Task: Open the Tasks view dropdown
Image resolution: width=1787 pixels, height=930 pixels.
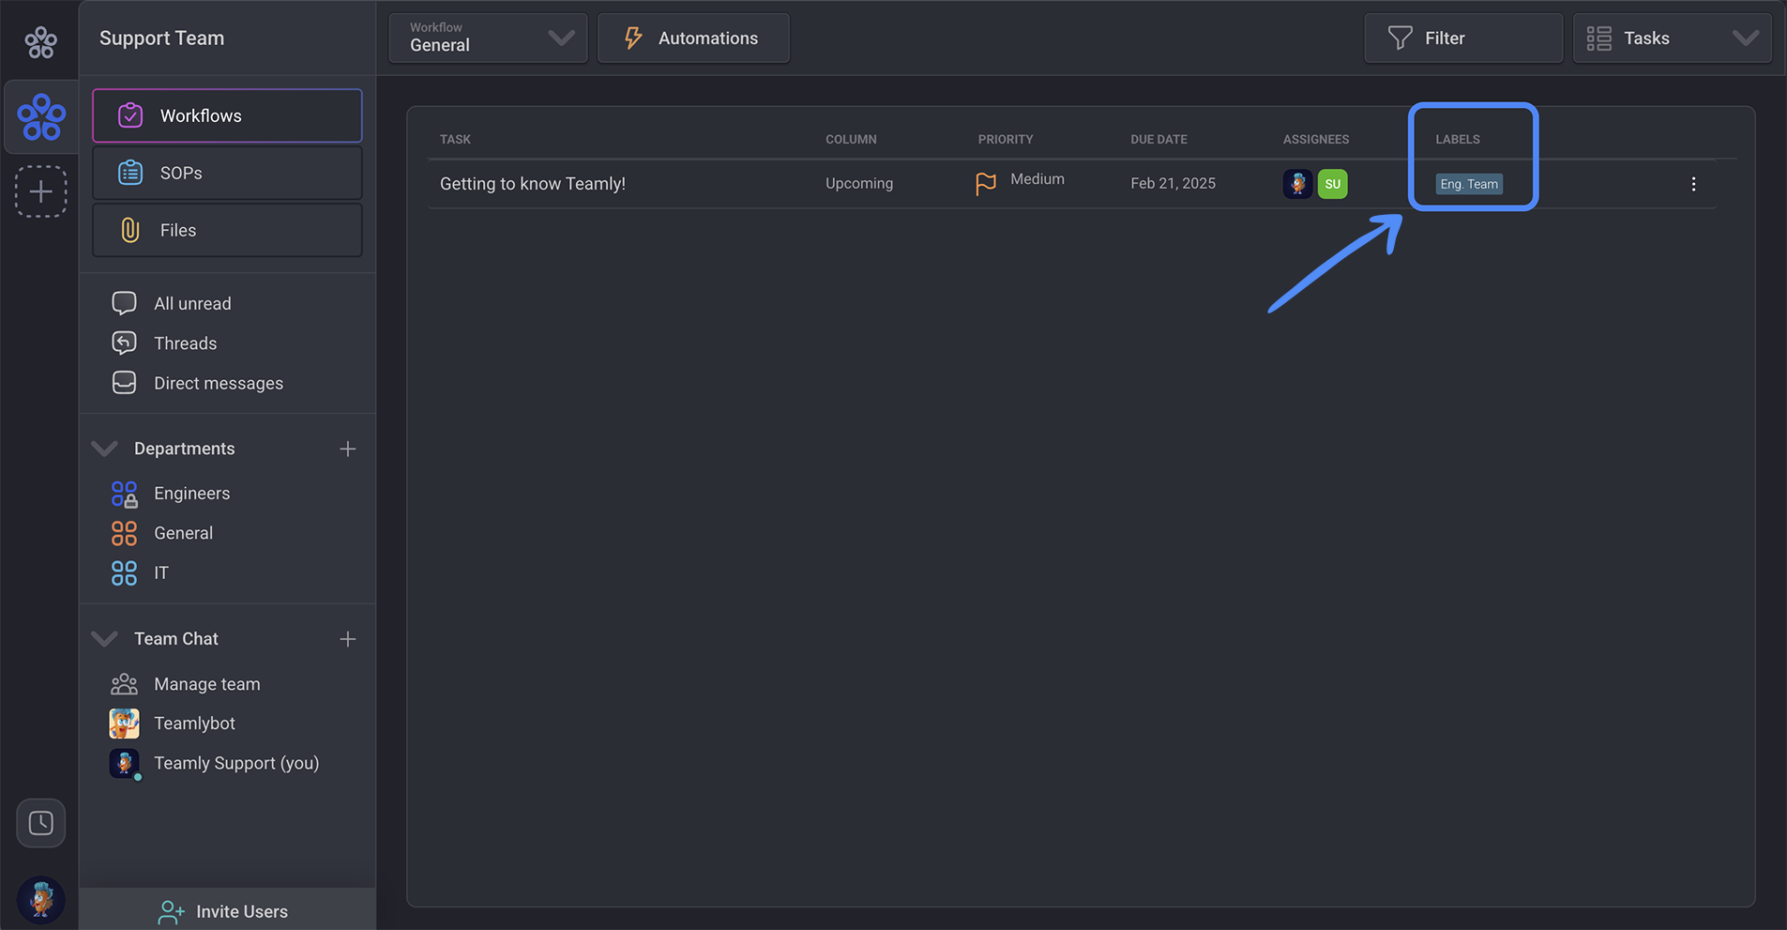Action: (1672, 38)
